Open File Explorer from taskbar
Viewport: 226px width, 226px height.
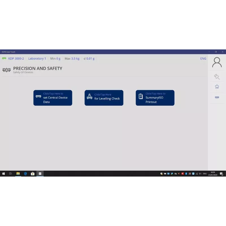(18, 174)
